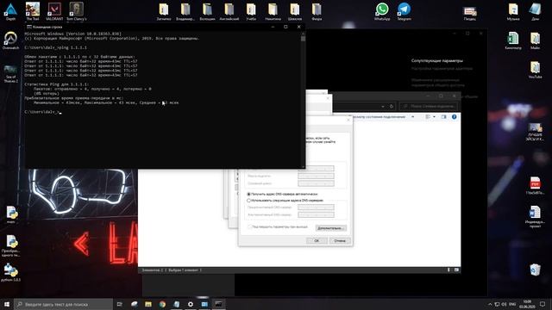Open the Windows Start menu

click(x=7, y=304)
